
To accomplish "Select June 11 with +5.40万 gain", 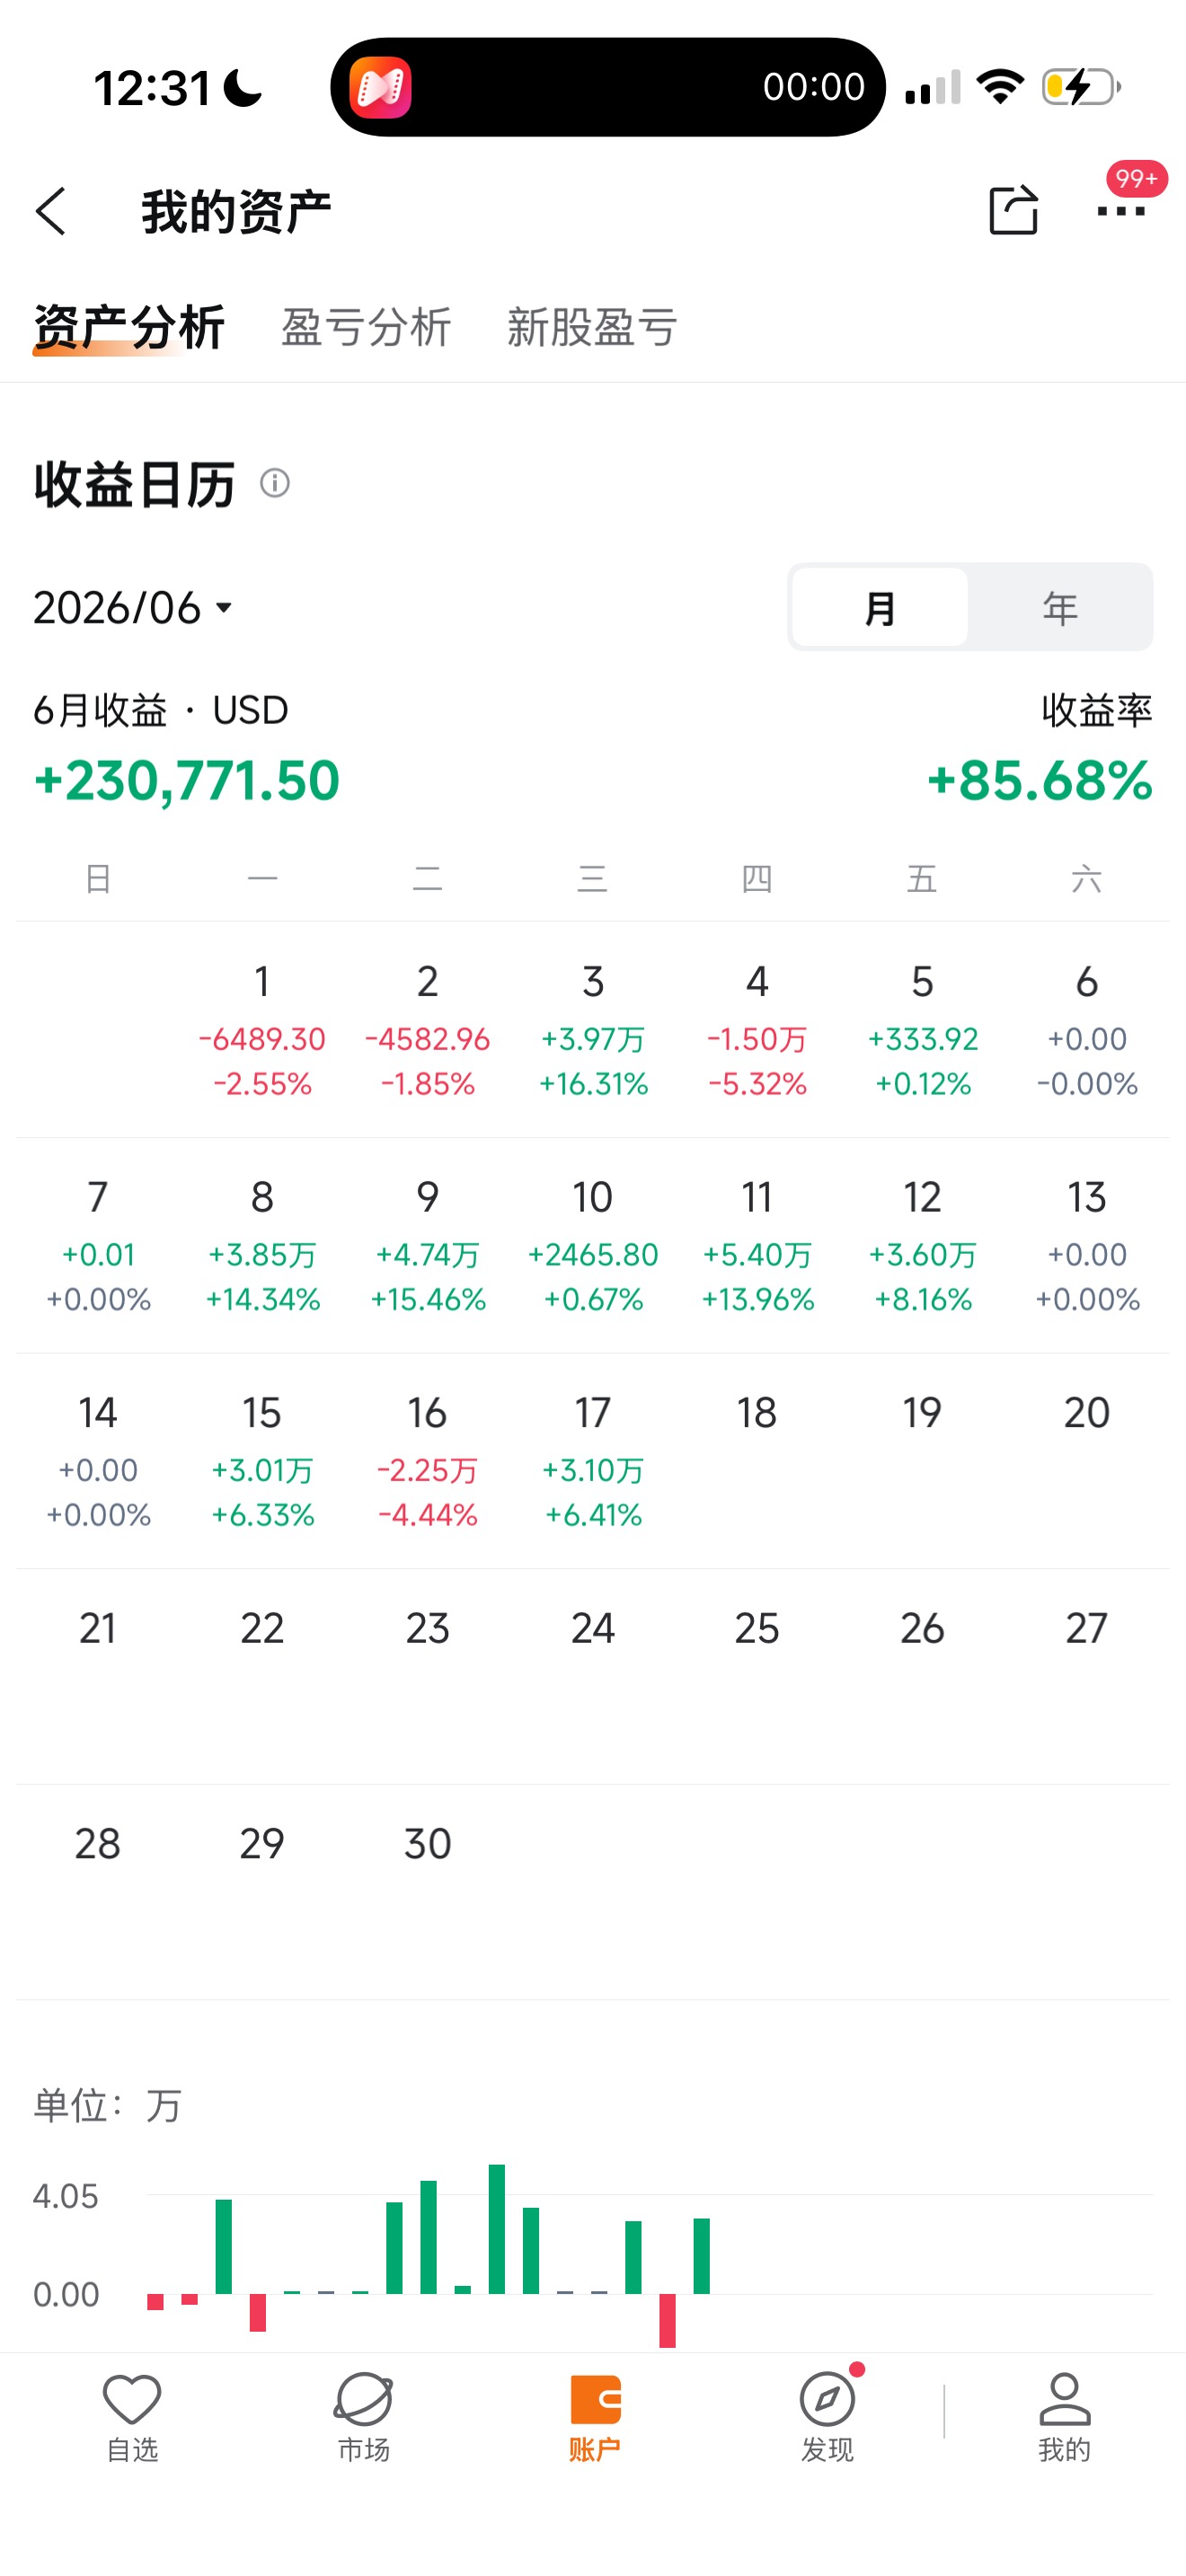I will click(x=757, y=1245).
